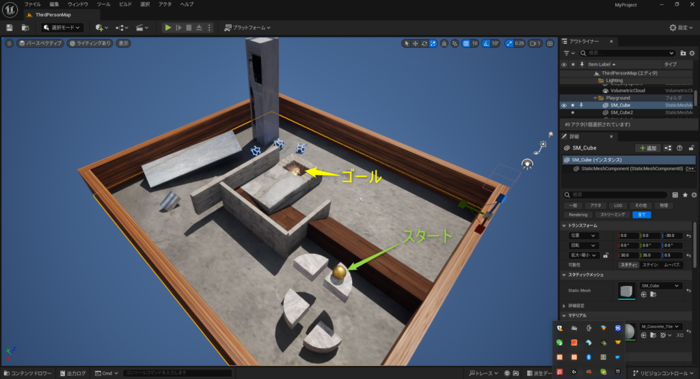The width and height of the screenshot is (700, 379).
Task: Toggle visibility eye for SM_Cube in the outliner
Action: click(564, 105)
